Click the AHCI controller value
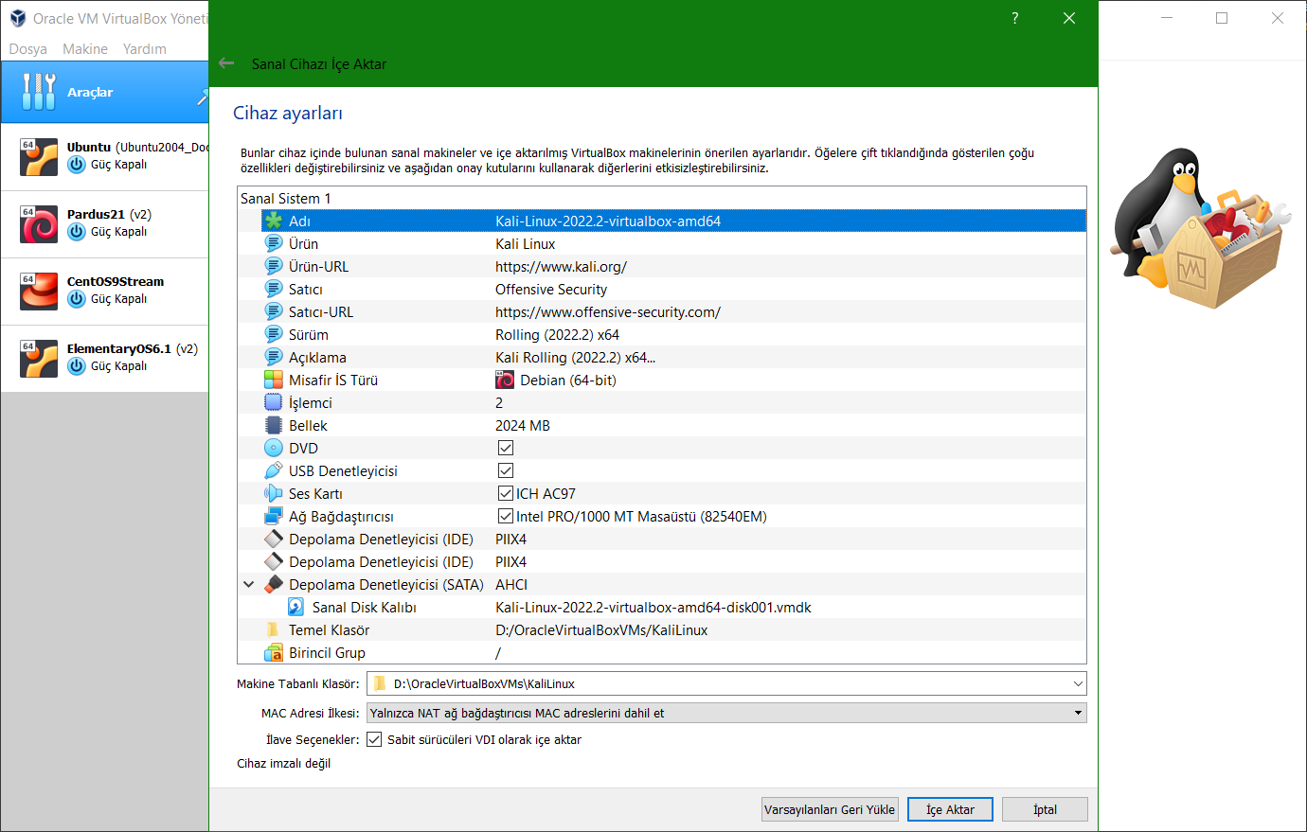Viewport: 1307px width, 832px height. [x=511, y=584]
